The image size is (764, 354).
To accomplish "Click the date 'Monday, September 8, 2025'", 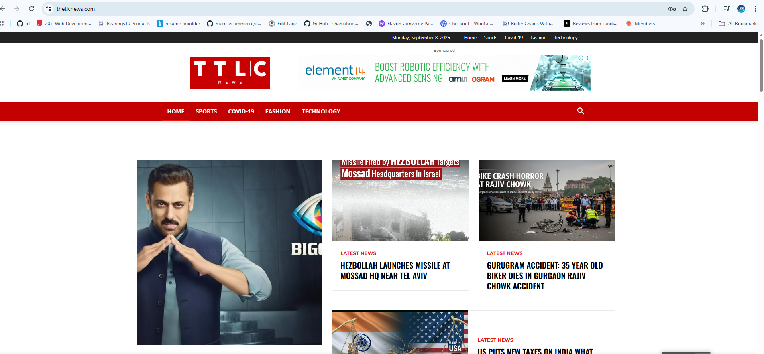I will tap(421, 38).
